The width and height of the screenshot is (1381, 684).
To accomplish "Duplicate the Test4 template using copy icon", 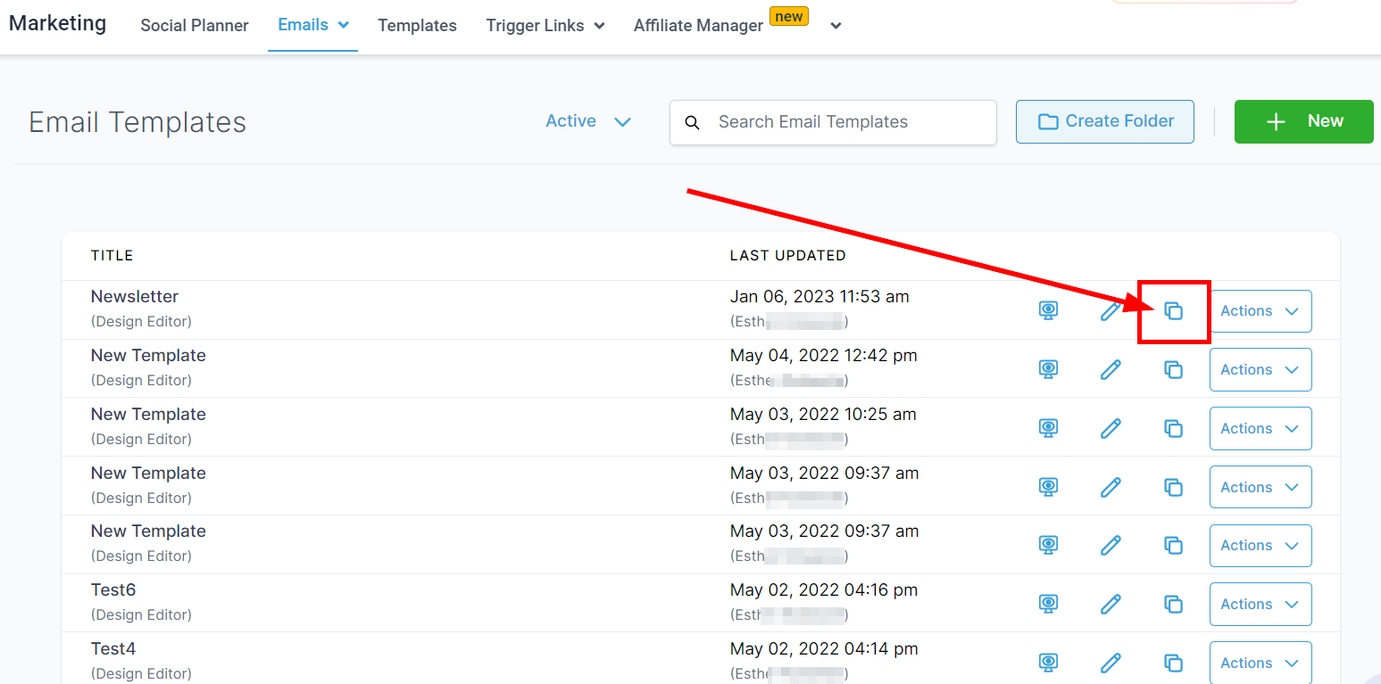I will point(1173,663).
